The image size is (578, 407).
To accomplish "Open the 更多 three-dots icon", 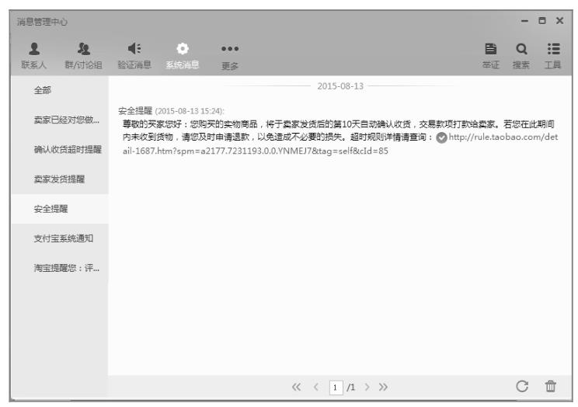I will [230, 49].
